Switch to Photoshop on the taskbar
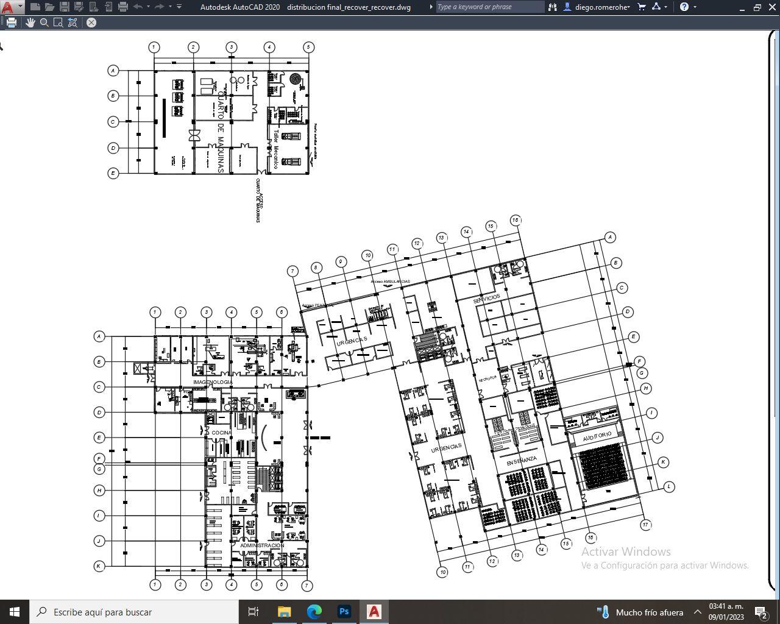This screenshot has height=624, width=780. 344,612
